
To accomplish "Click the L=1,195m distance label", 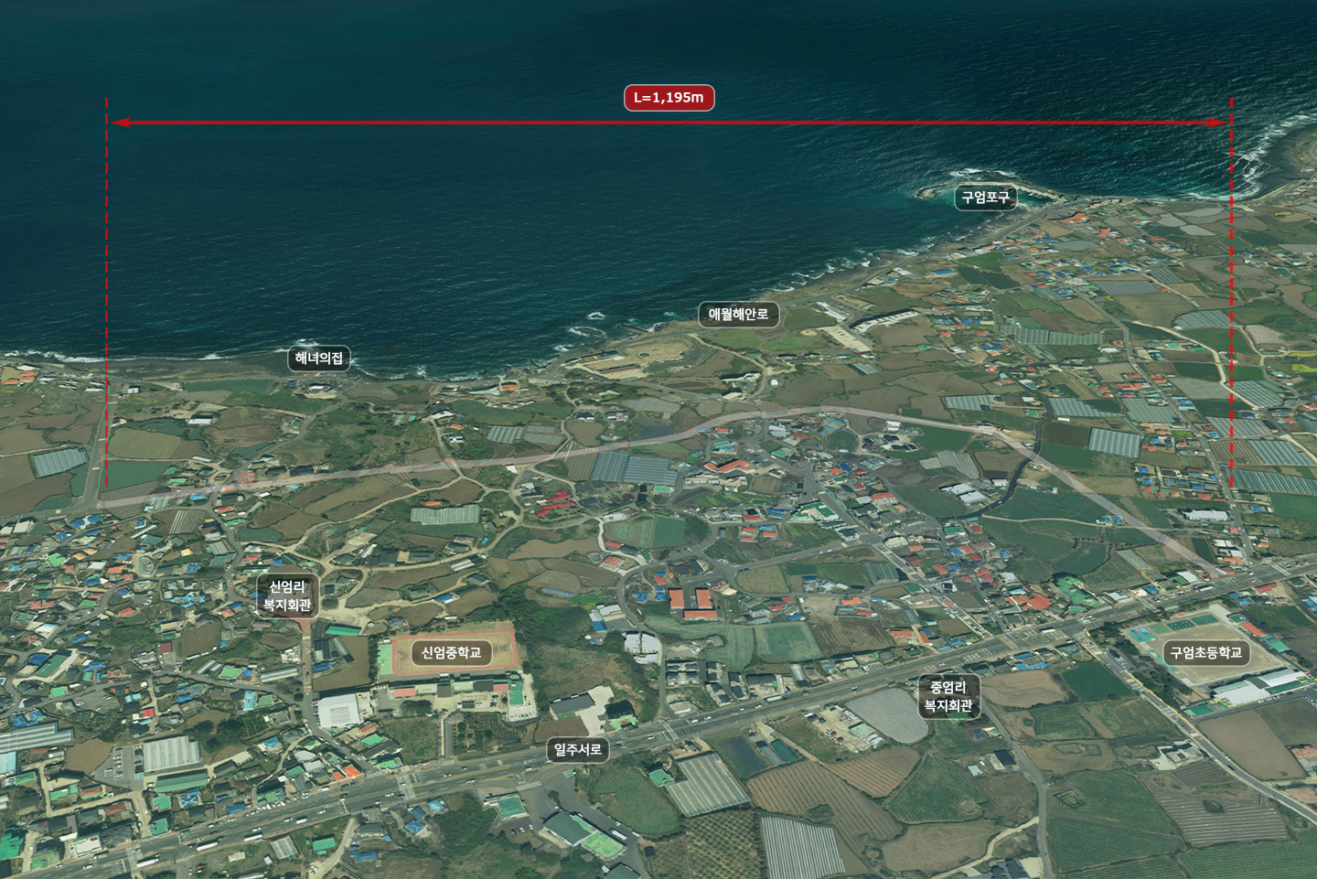I will [669, 98].
